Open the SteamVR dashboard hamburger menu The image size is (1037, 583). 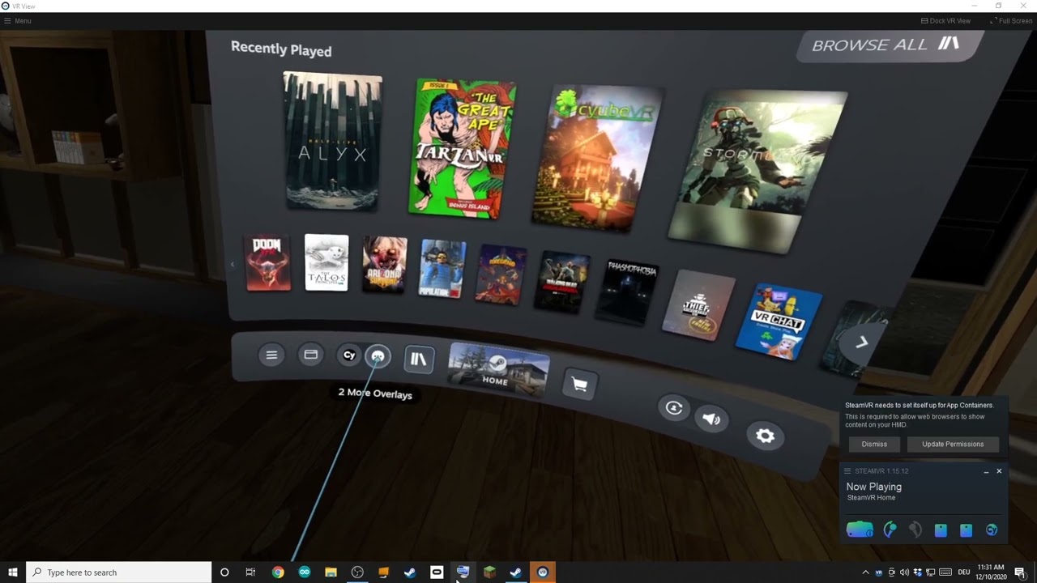point(271,355)
